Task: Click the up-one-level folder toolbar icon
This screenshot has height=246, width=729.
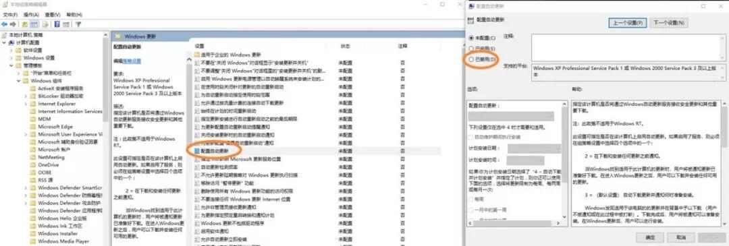Action: click(25, 24)
